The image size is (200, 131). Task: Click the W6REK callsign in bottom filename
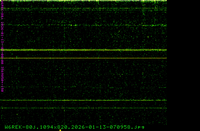pyautogui.click(x=13, y=127)
